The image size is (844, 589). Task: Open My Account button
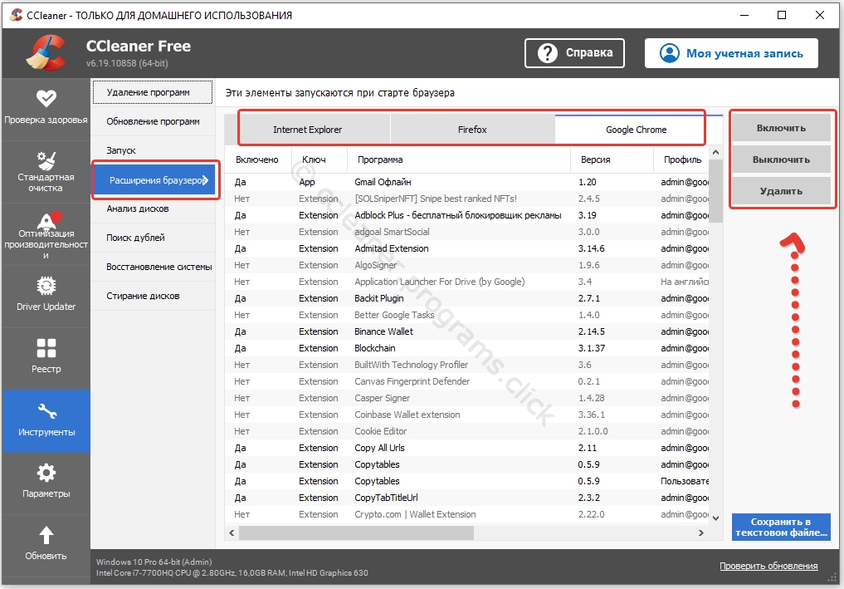(731, 53)
